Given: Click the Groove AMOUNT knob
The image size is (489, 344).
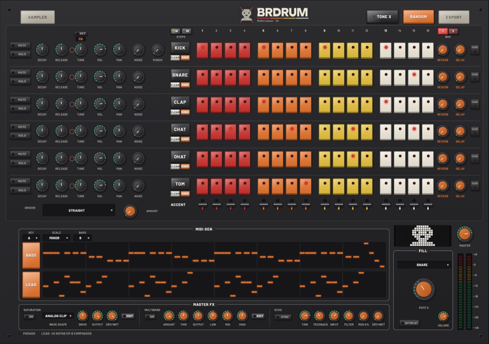Looking at the screenshot, I should 130,211.
